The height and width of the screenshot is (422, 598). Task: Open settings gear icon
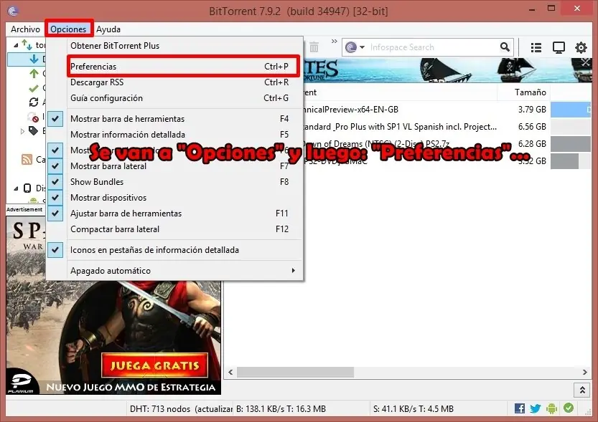[x=581, y=47]
